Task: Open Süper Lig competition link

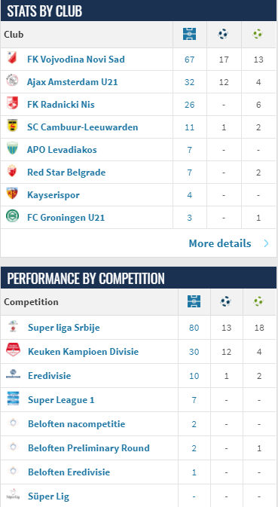Action: (x=48, y=496)
